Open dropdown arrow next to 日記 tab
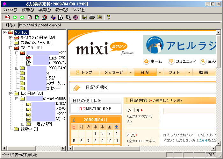The width and height of the screenshot is (223, 159). [160, 73]
